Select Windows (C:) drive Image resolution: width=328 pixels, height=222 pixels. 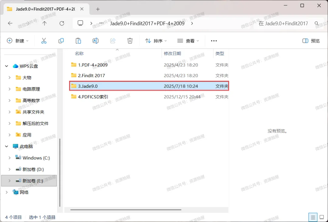(x=32, y=158)
